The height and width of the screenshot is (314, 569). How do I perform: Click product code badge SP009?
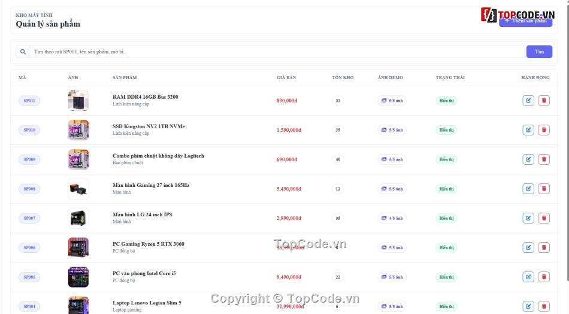[x=29, y=159]
